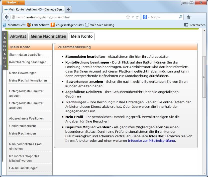This screenshot has height=177, width=208.
Task: Switch to the Aktivität tab
Action: 18,36
